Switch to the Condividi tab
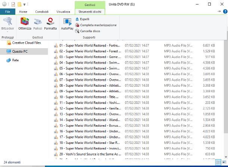This screenshot has height=167, width=228. click(42, 12)
